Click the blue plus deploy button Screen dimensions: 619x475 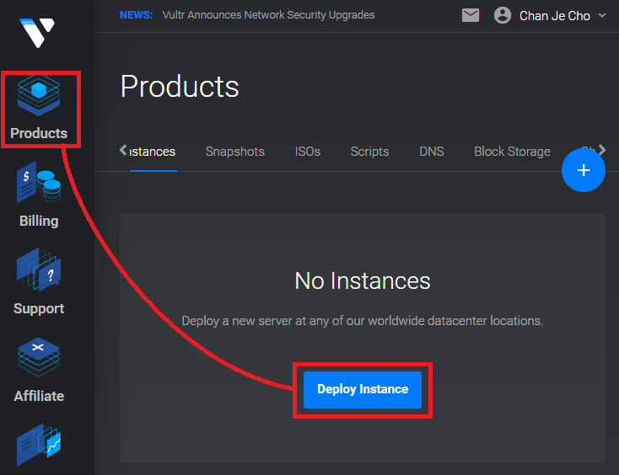[583, 170]
